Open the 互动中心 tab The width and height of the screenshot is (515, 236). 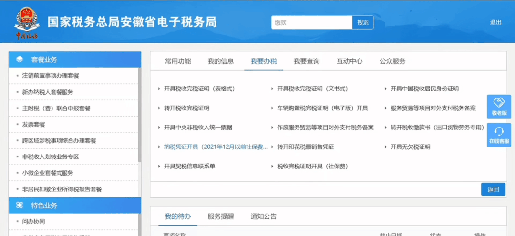pyautogui.click(x=350, y=61)
